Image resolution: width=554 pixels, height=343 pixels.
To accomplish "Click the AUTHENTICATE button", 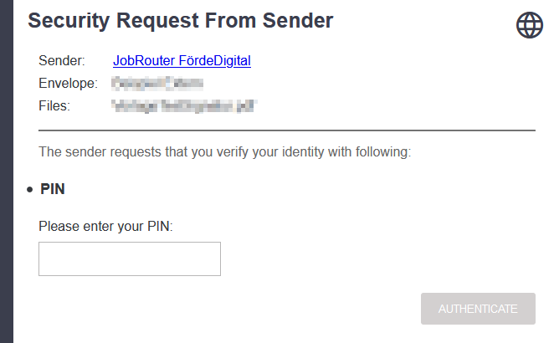I will point(478,309).
